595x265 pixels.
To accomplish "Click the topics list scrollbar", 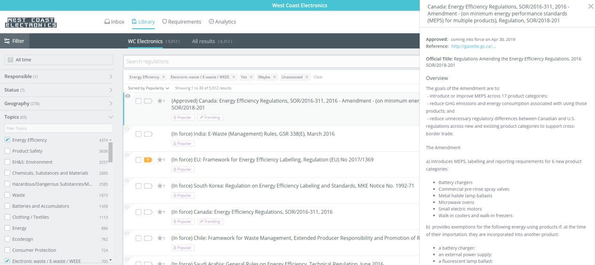I will click(110, 152).
